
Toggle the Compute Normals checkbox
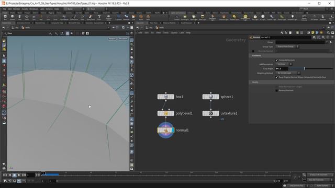(277, 60)
